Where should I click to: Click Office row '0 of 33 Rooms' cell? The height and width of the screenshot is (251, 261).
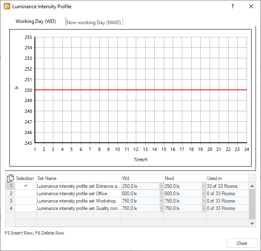[x=227, y=194]
